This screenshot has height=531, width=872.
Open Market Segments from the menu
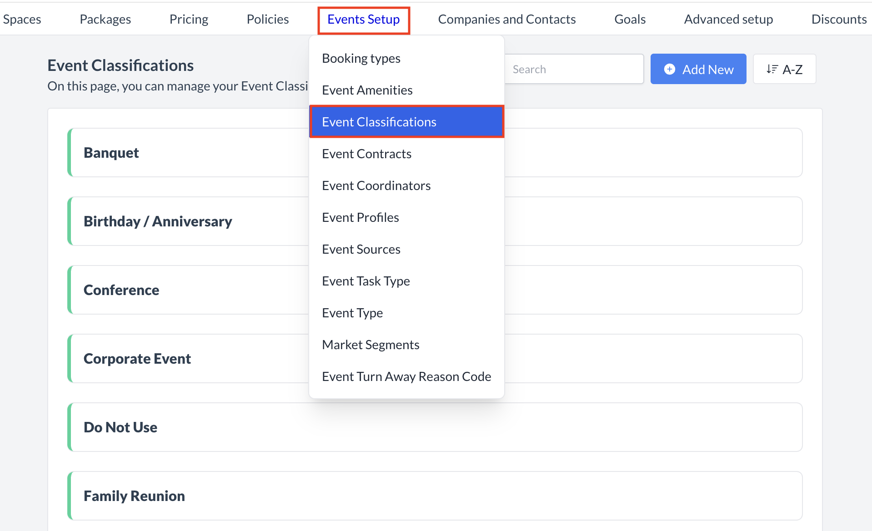click(x=370, y=345)
